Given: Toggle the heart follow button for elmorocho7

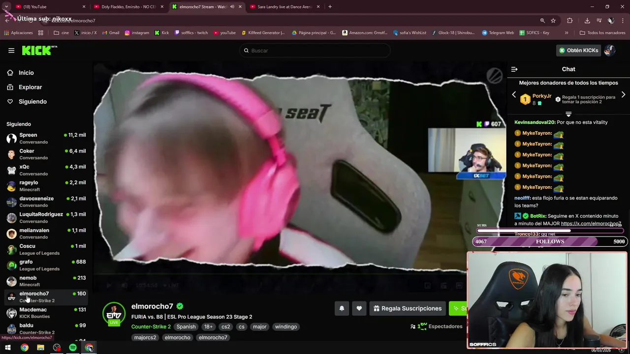Looking at the screenshot, I should (x=359, y=308).
